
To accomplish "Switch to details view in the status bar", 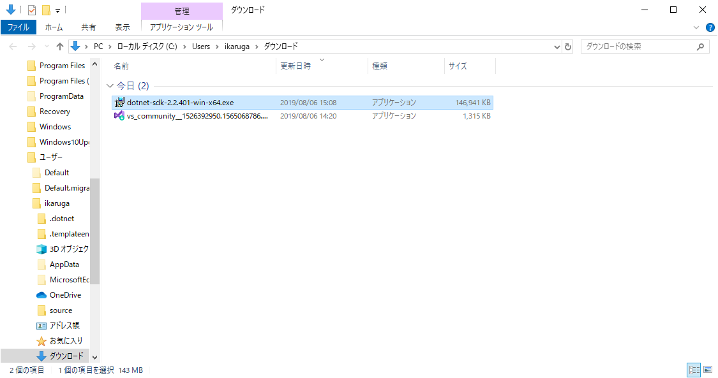I will point(694,370).
